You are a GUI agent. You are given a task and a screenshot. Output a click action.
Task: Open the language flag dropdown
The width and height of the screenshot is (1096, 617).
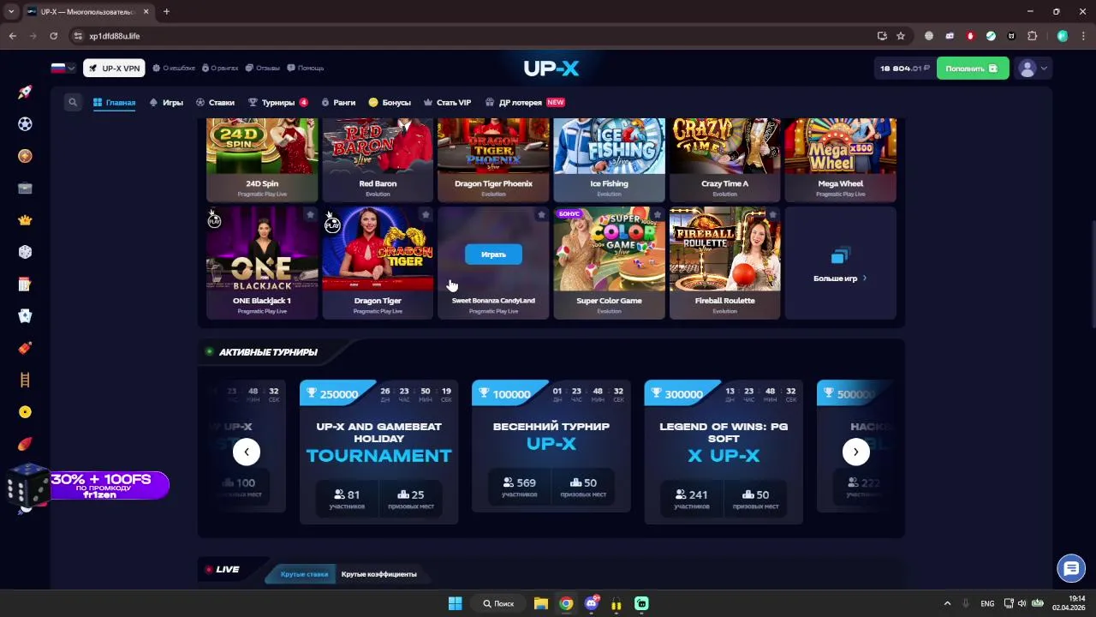(x=63, y=68)
